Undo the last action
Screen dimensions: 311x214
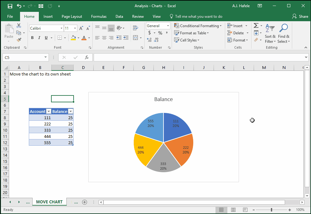coord(19,6)
